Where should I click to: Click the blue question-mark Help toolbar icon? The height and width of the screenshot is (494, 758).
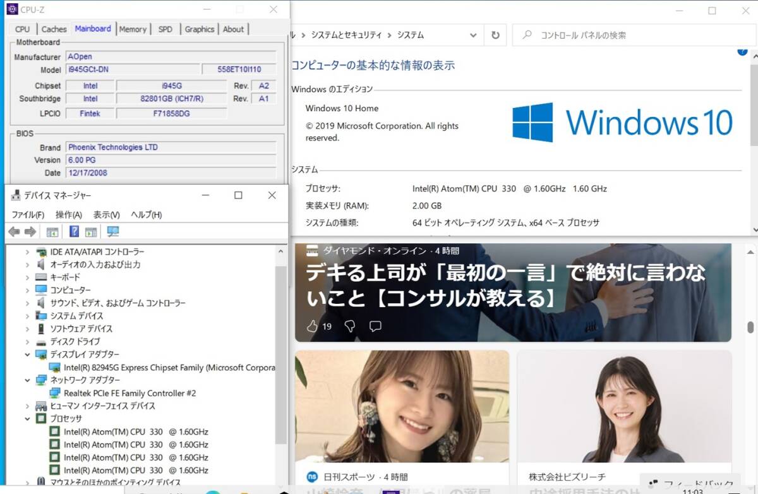tap(75, 232)
